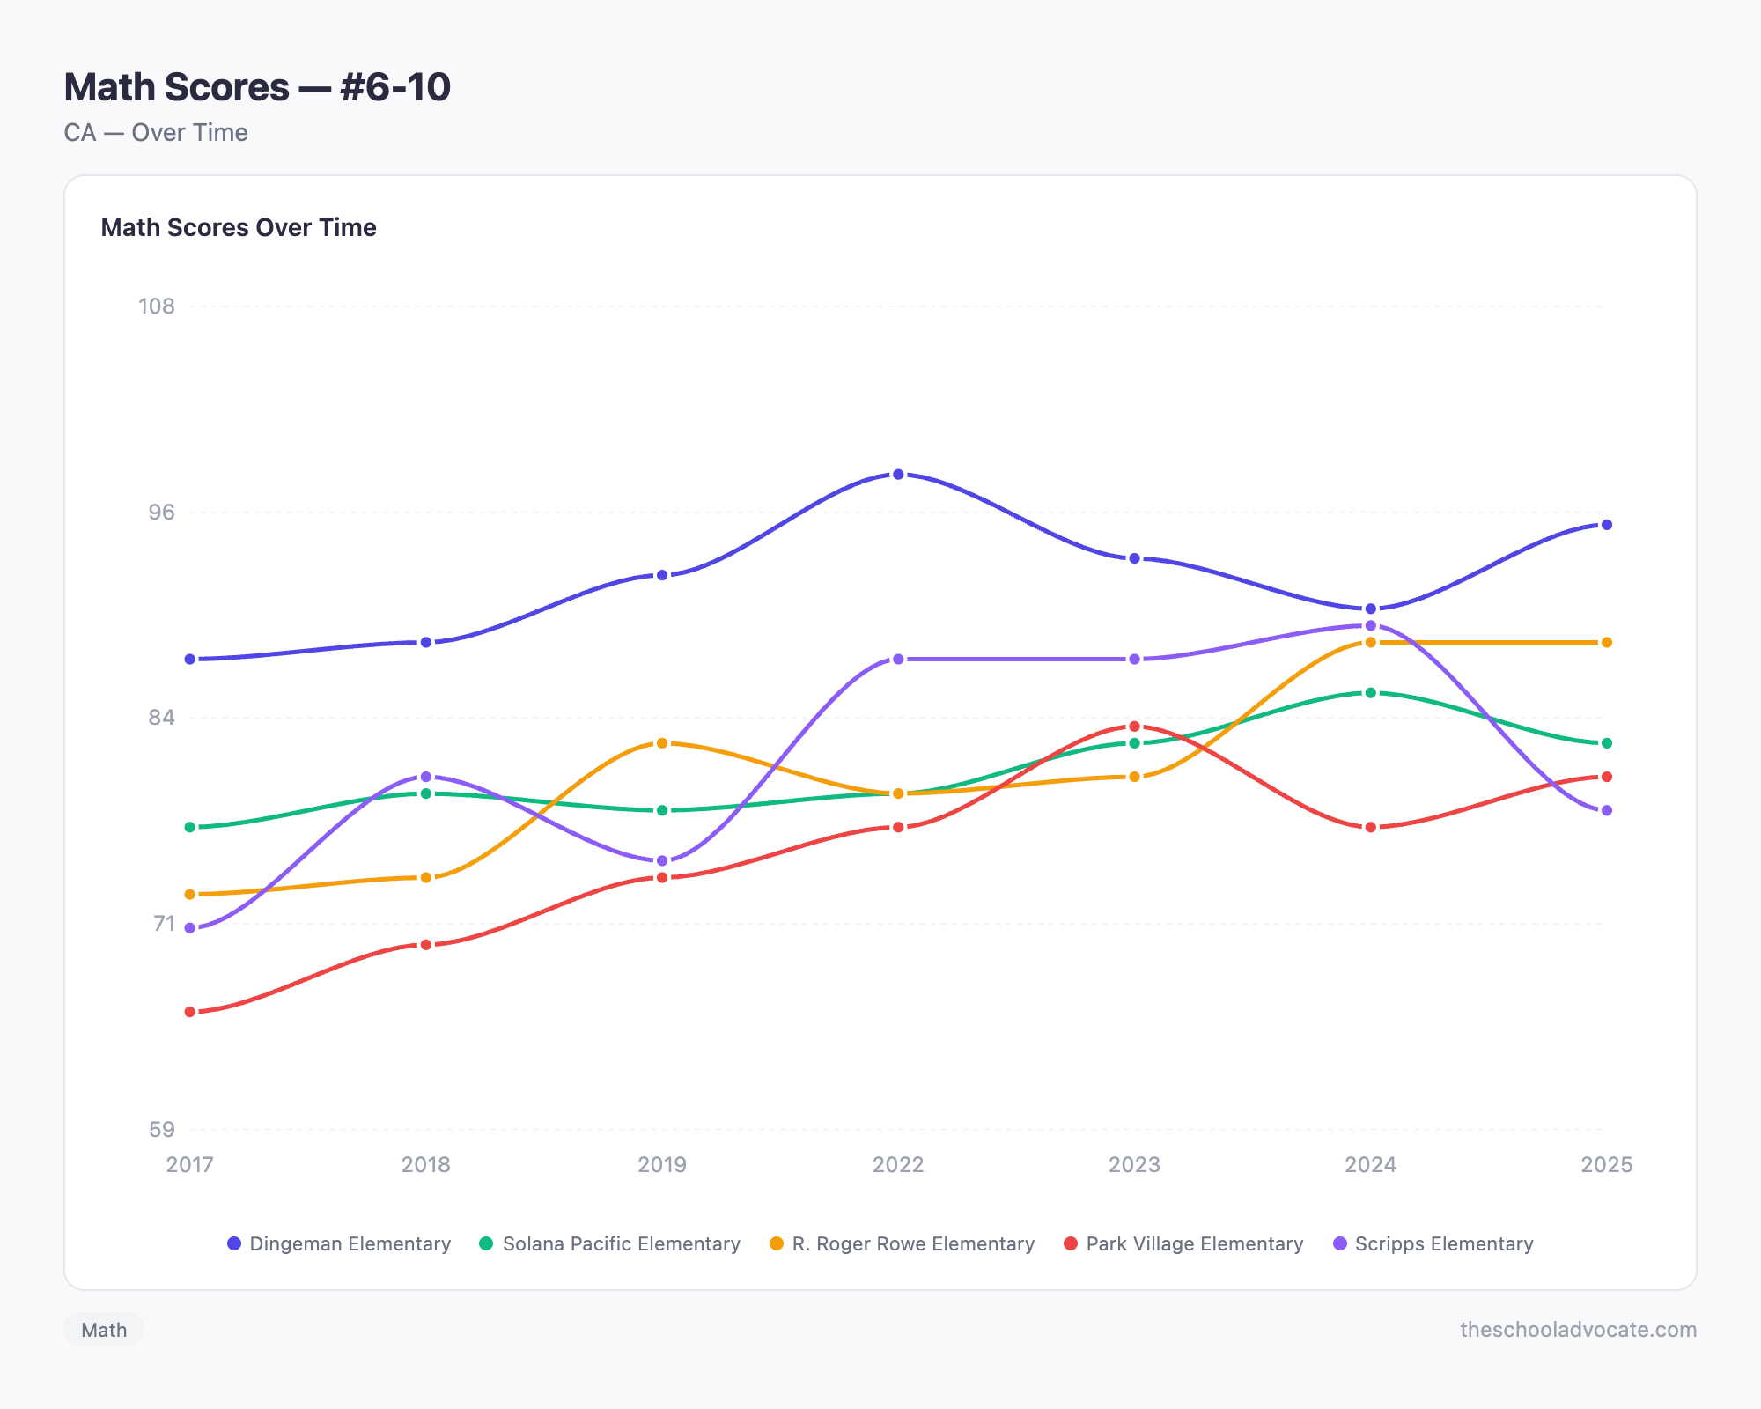
Task: Click the green Solana Pacific legend dot
Action: [x=486, y=1243]
